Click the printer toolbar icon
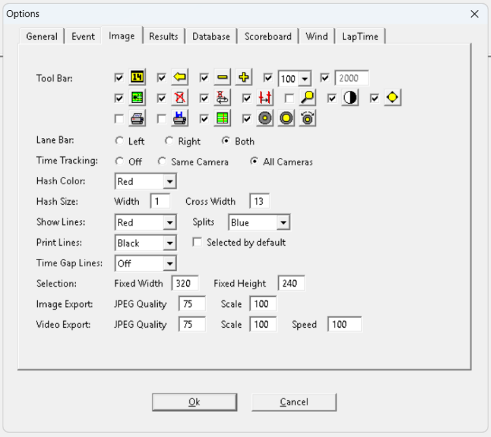Screen dimensions: 491x437 pyautogui.click(x=137, y=119)
